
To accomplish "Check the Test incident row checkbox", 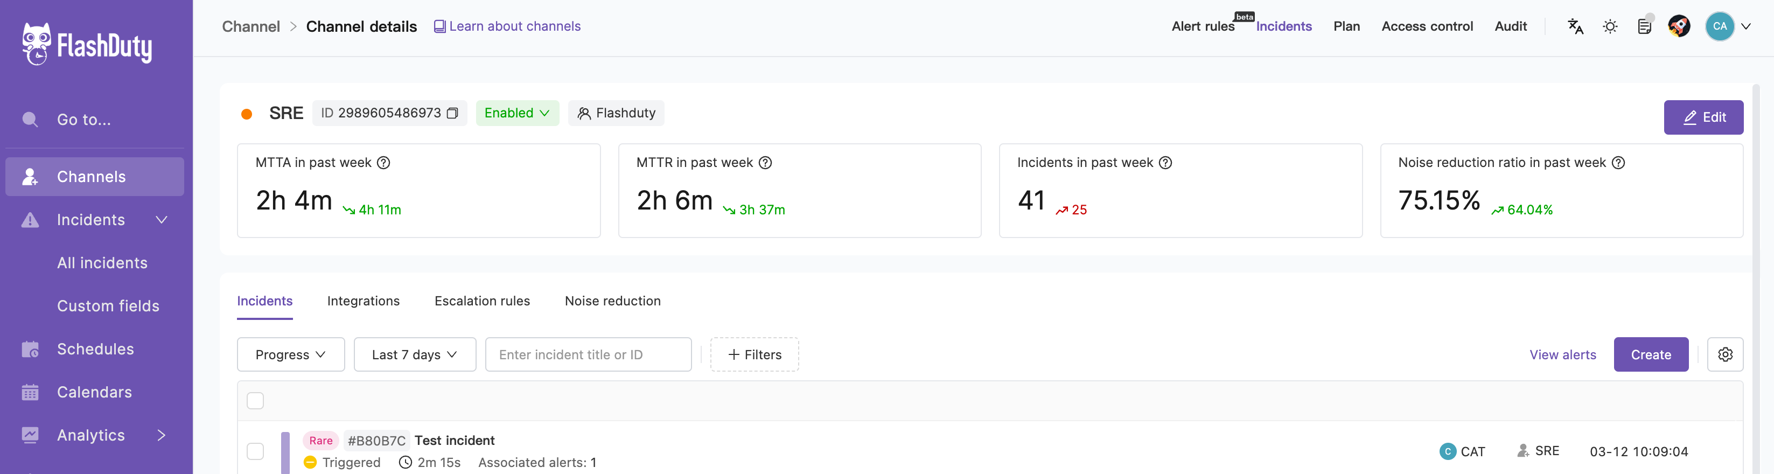I will tap(255, 451).
